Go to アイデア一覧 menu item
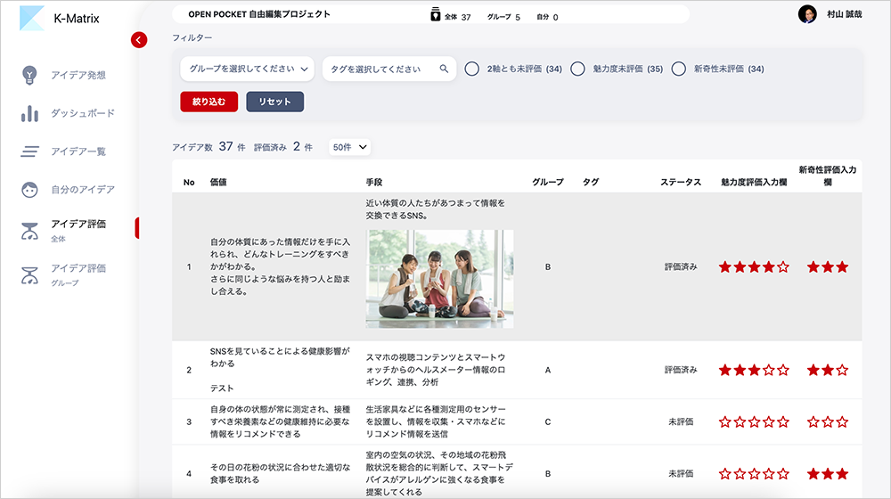The width and height of the screenshot is (891, 499). (78, 151)
